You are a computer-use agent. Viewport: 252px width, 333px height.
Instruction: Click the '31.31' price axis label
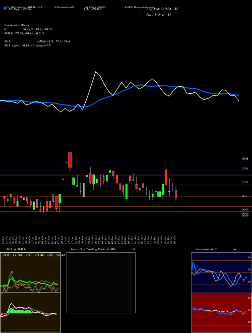point(245,182)
